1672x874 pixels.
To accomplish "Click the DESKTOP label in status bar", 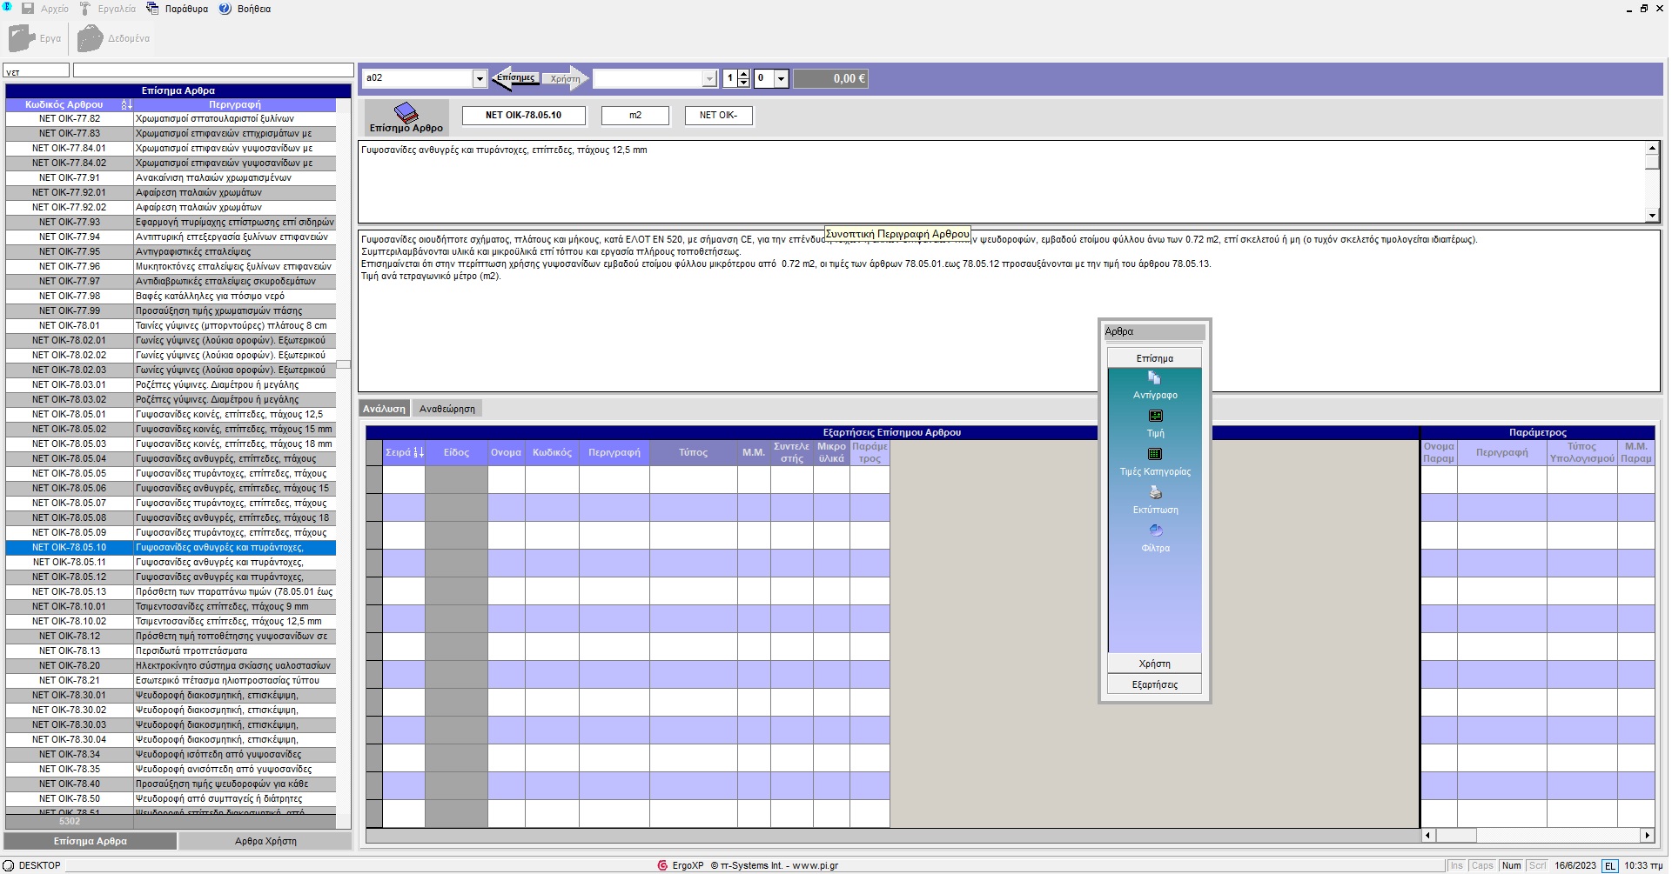I will coord(39,865).
